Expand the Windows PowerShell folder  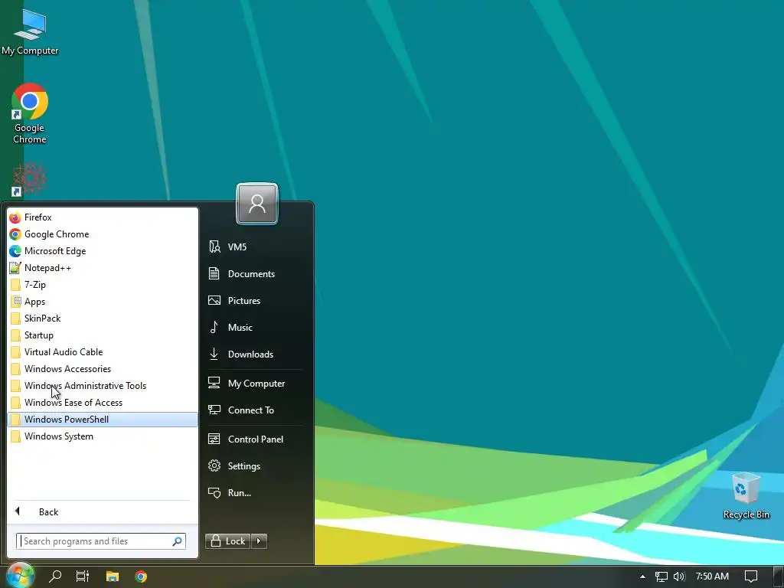tap(103, 420)
